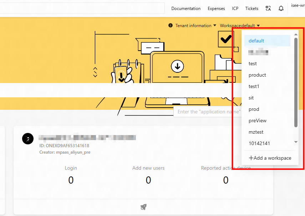Select the test1 workspace

coord(267,86)
